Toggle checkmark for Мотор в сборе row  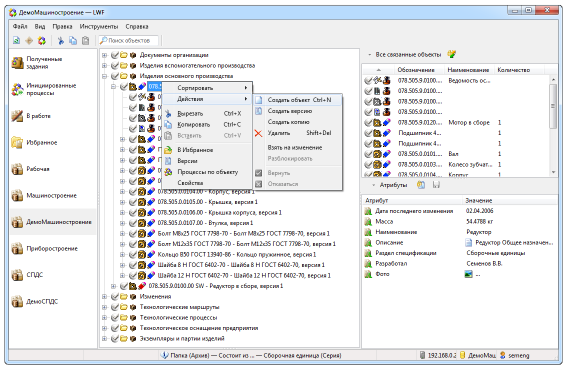368,122
